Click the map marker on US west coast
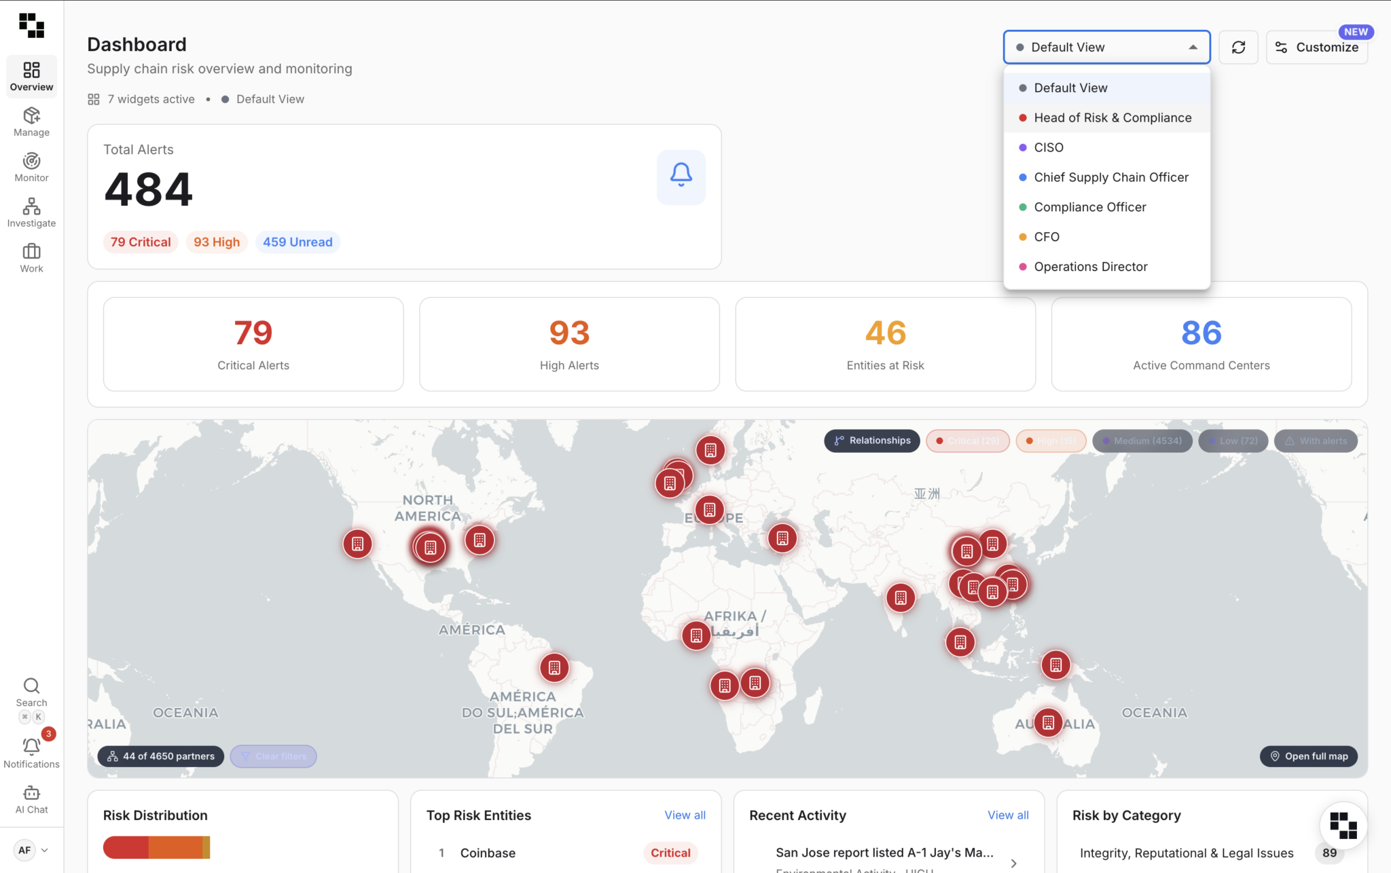This screenshot has height=873, width=1391. pyautogui.click(x=357, y=544)
